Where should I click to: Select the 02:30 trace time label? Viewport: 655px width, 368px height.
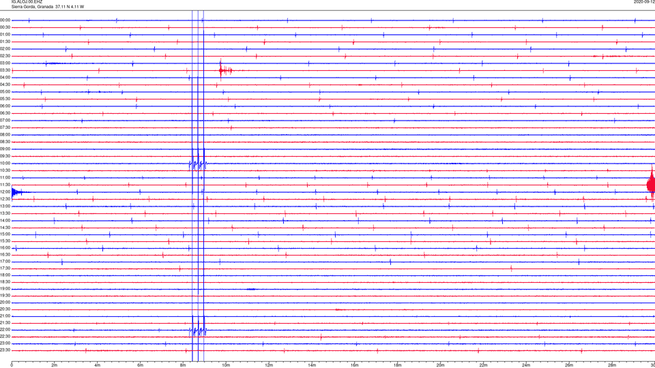pos(5,56)
